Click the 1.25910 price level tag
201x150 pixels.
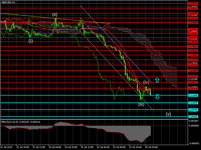pyautogui.click(x=193, y=4)
